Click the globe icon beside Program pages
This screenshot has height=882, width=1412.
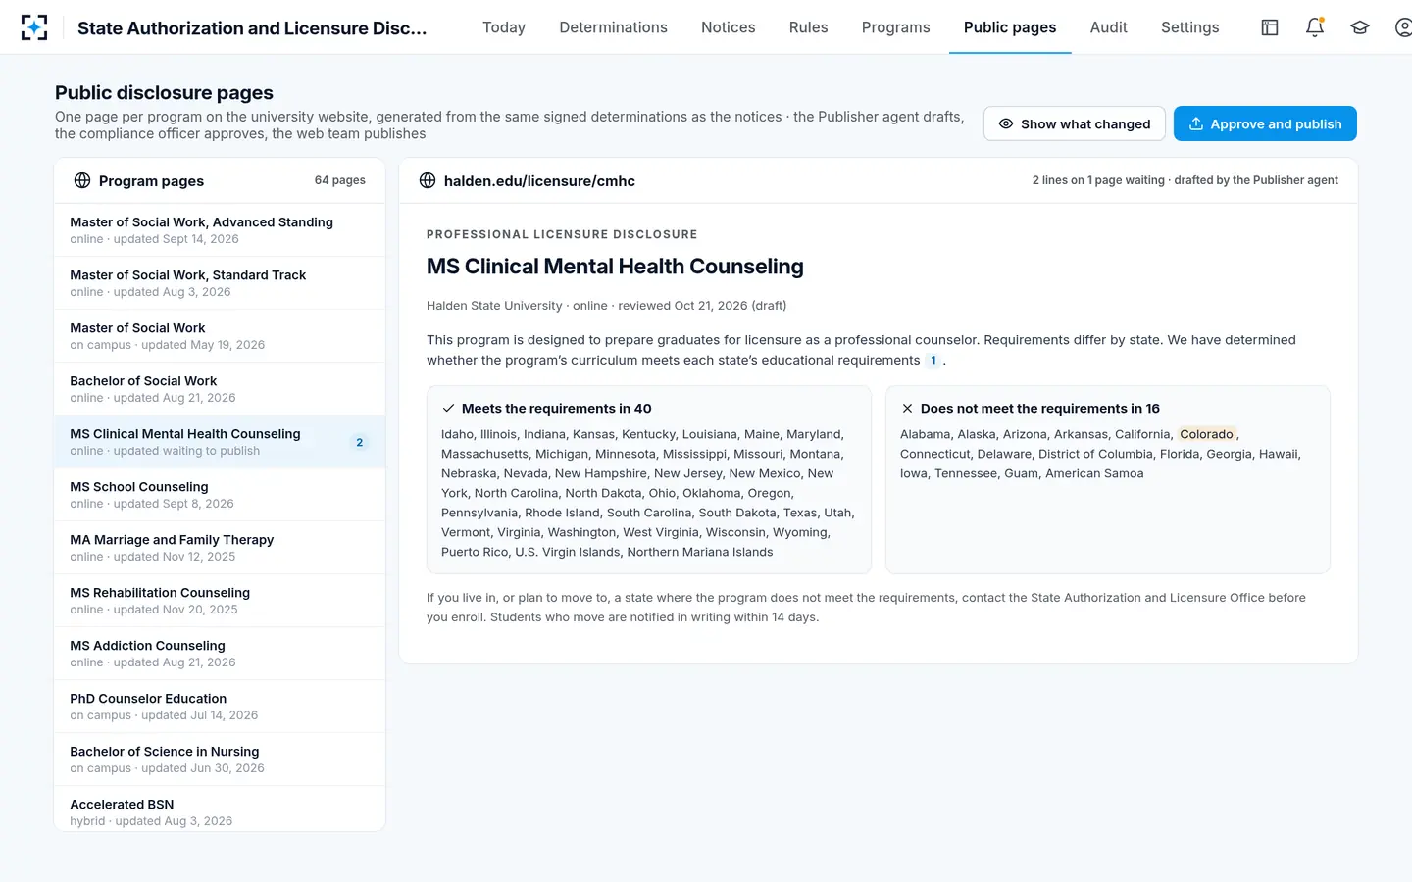coord(82,180)
